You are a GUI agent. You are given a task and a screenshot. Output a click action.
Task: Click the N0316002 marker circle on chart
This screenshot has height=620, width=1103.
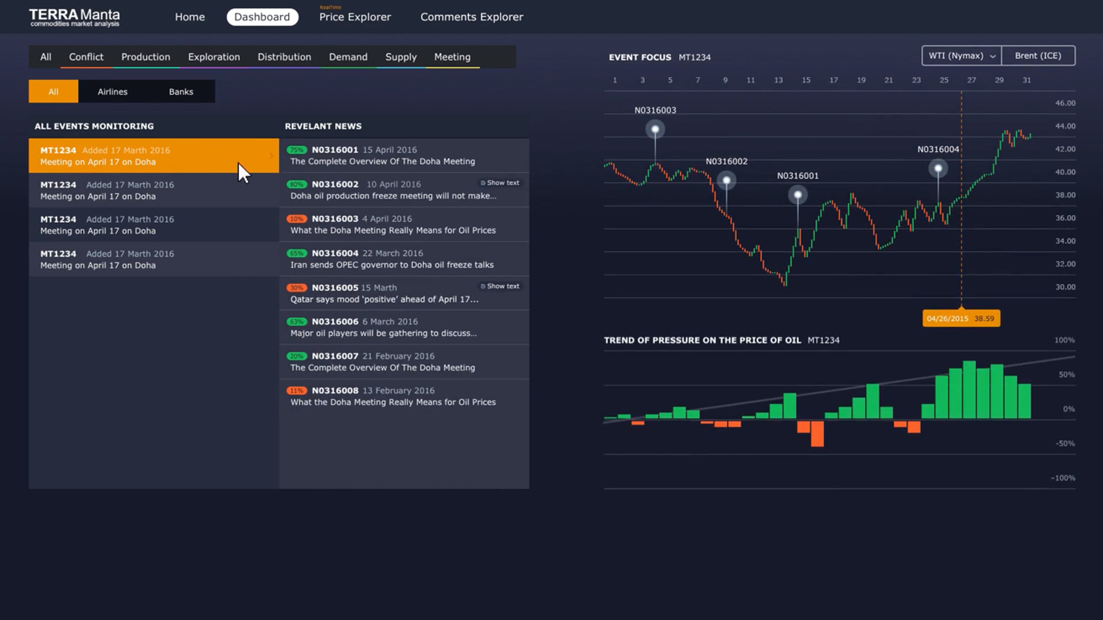click(727, 180)
